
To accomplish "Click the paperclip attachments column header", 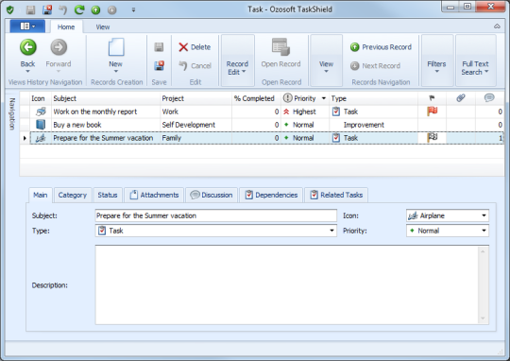I will (461, 98).
